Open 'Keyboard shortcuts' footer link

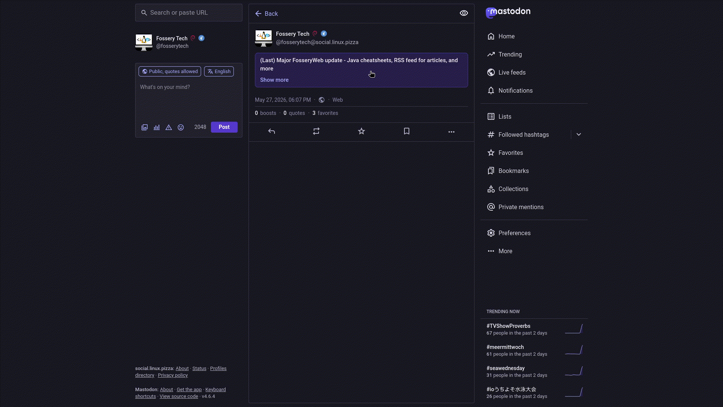(215, 390)
